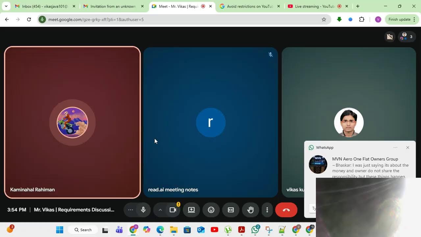Expand video settings chevron next to camera
This screenshot has height=237, width=421.
tap(160, 210)
